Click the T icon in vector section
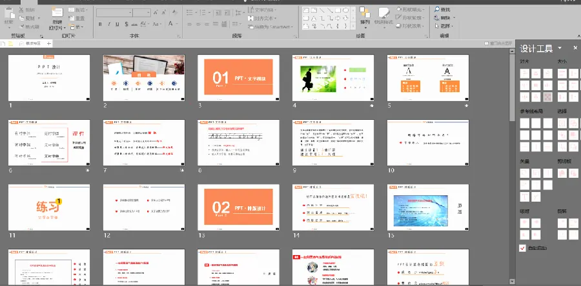This screenshot has width=581, height=286. click(x=524, y=196)
